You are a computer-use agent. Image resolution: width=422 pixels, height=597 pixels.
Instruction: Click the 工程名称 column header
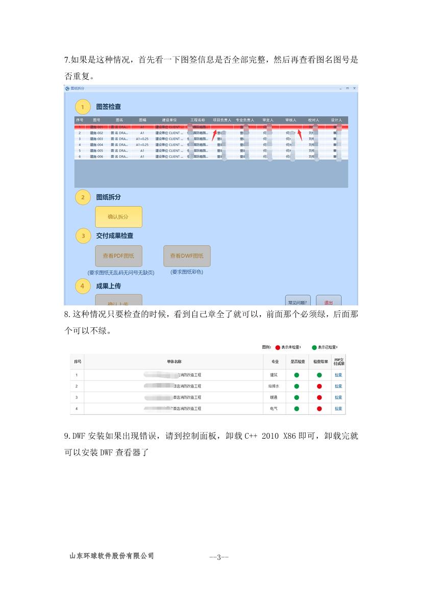(197, 120)
